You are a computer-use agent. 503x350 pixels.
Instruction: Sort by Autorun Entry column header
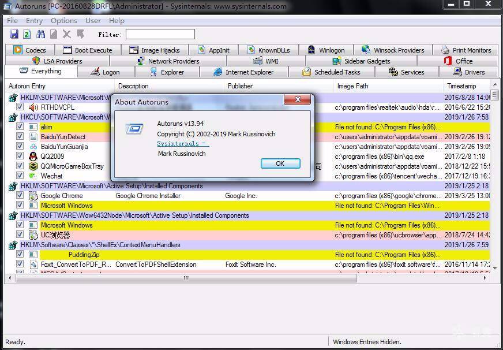(x=60, y=86)
